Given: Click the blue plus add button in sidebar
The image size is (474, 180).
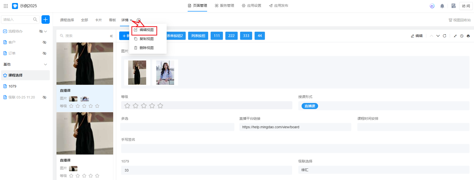Looking at the screenshot, I should click(45, 19).
